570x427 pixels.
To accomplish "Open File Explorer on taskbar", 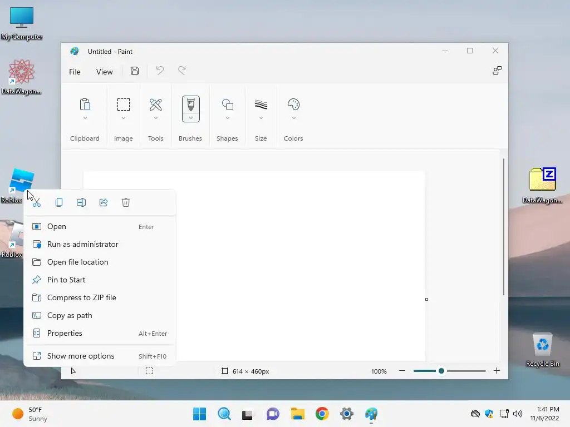I will [298, 414].
